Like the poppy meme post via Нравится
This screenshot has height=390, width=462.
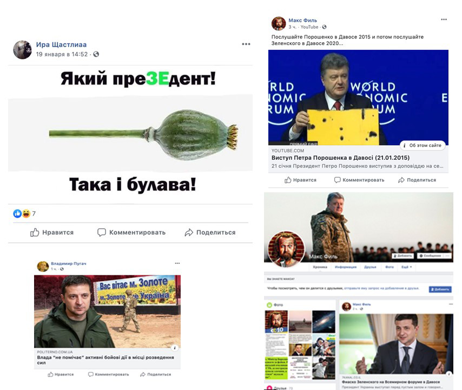52,232
